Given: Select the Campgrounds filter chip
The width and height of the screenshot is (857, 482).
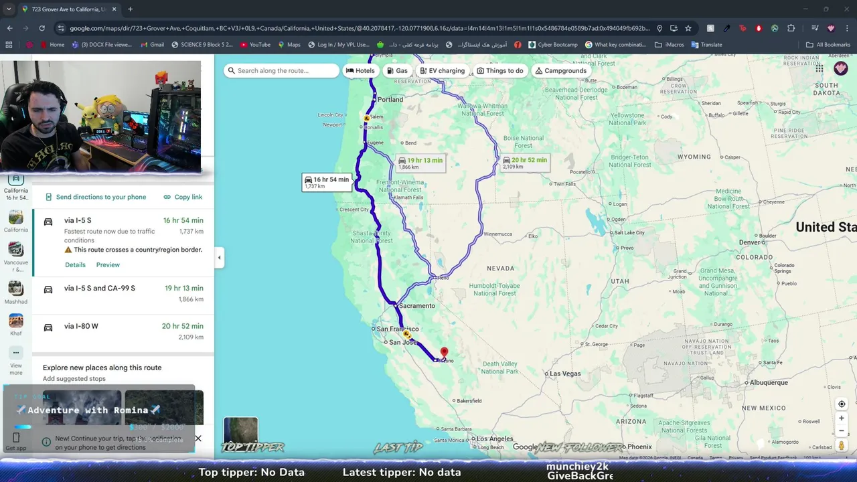Looking at the screenshot, I should [561, 71].
